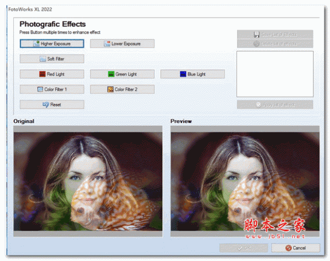The height and width of the screenshot is (261, 330).
Task: Click Delete list of effects button
Action: [275, 43]
